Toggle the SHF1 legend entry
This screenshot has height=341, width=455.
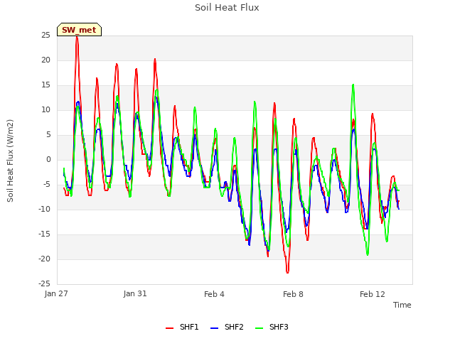[x=182, y=327]
